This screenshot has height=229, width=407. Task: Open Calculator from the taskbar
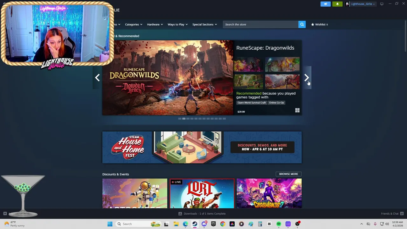coord(260,224)
